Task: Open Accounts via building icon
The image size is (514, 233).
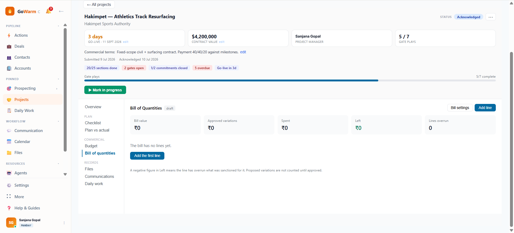Action: tap(9, 68)
